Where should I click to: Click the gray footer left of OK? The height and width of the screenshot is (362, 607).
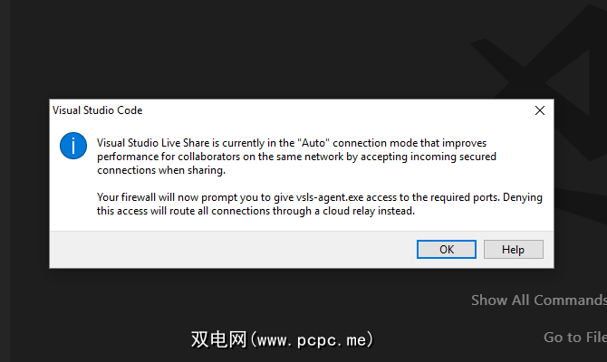[x=226, y=249]
